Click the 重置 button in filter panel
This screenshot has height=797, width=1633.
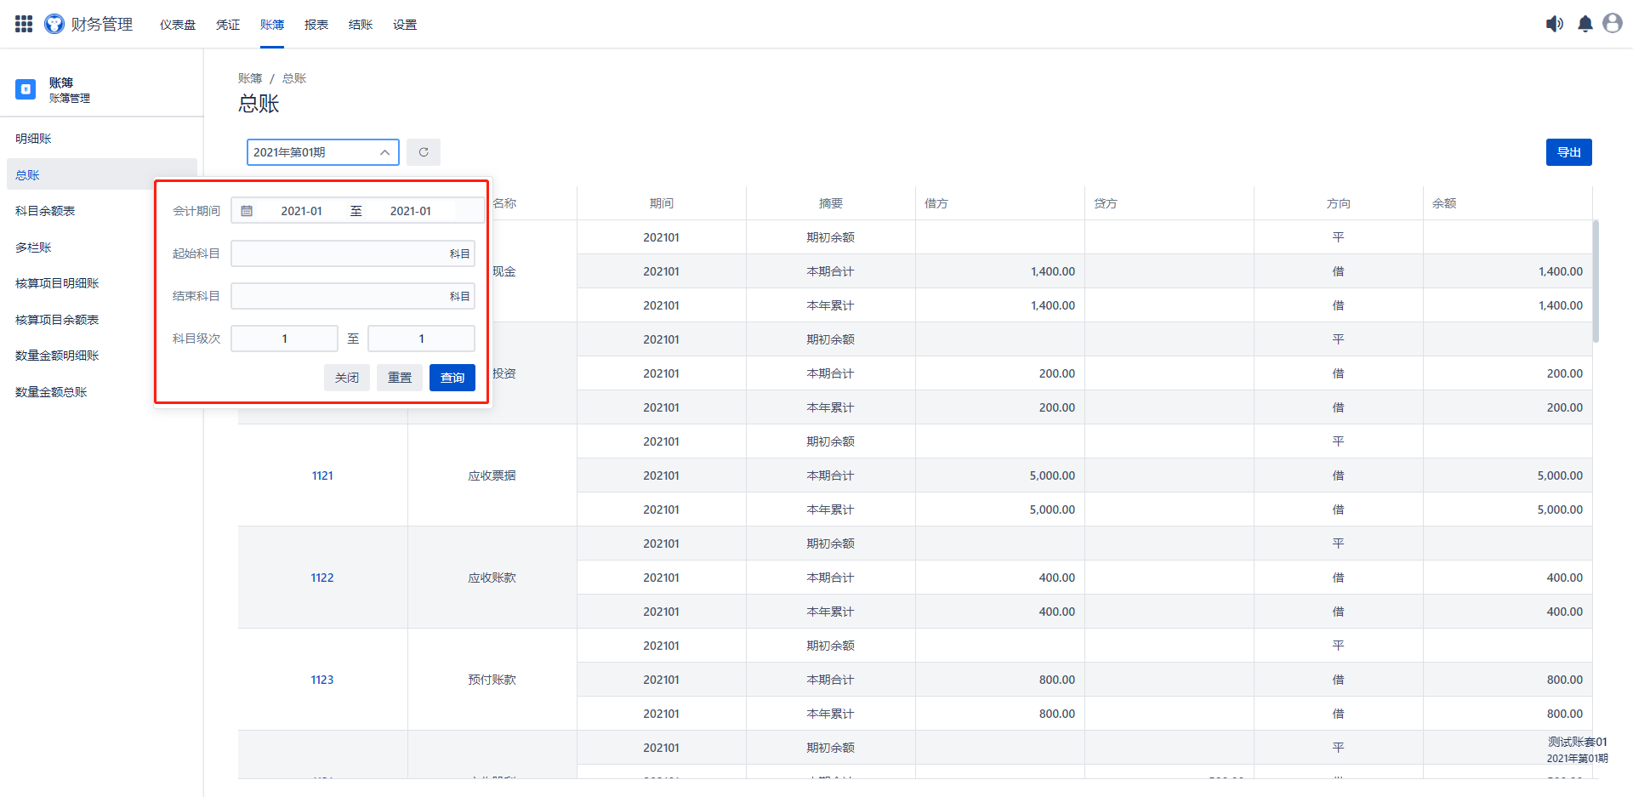coord(399,378)
